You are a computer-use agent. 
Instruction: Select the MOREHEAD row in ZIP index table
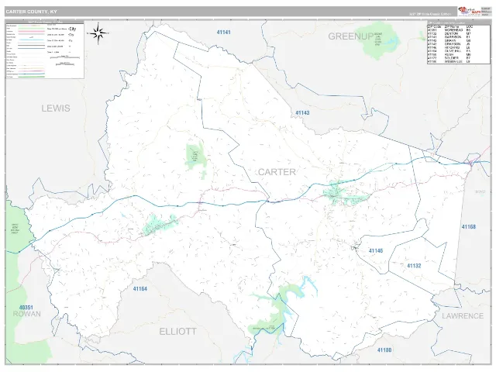point(459,30)
